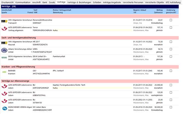
Task: Check change box for Reiserücktritt contract
Action: click(x=171, y=20)
